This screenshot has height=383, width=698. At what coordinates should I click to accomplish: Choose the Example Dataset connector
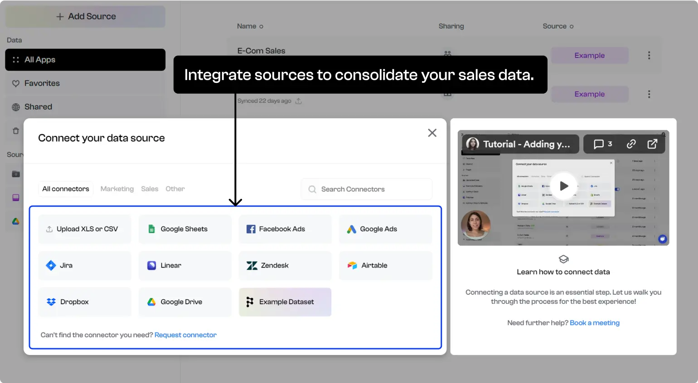(285, 302)
